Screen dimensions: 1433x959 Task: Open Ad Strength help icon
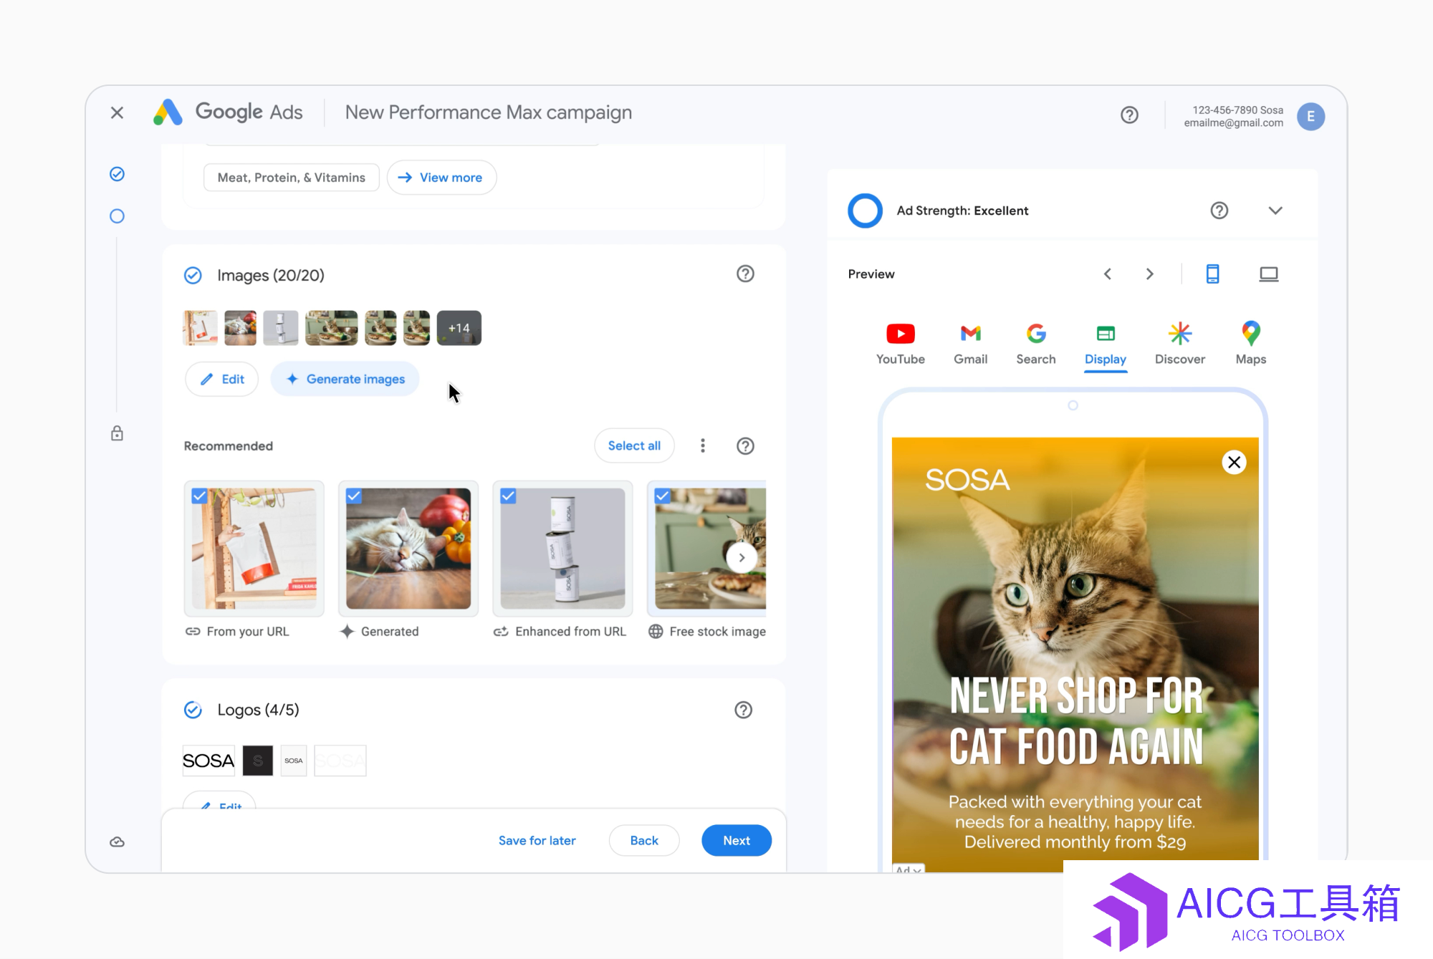[x=1219, y=211]
